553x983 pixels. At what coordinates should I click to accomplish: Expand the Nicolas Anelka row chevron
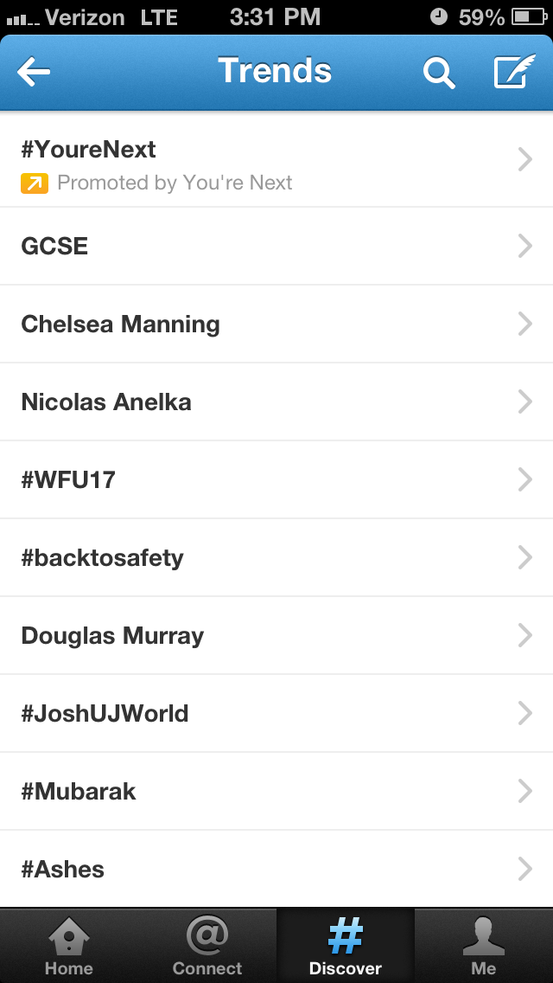click(x=524, y=402)
